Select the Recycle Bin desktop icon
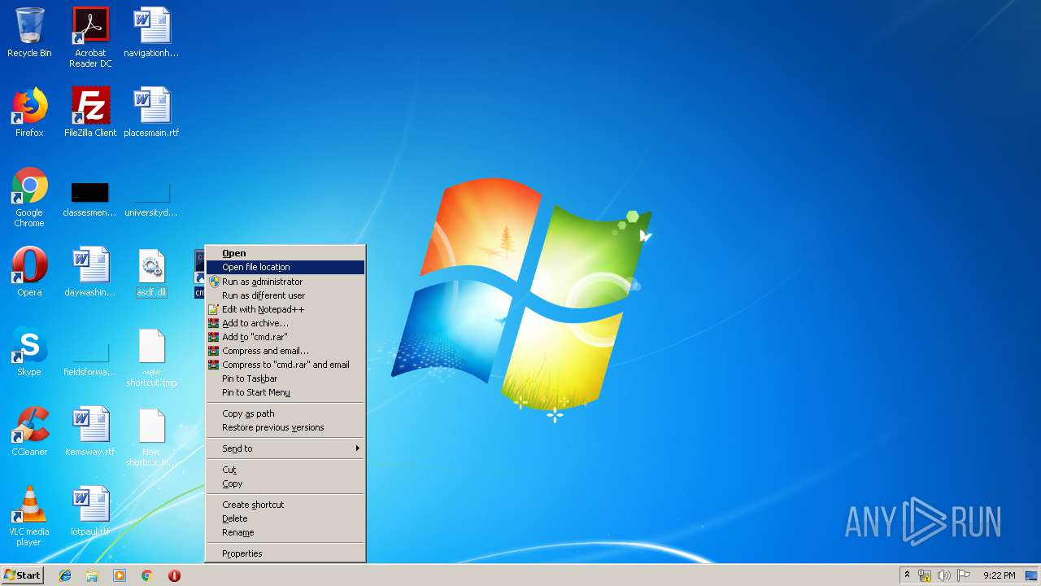 (29, 34)
